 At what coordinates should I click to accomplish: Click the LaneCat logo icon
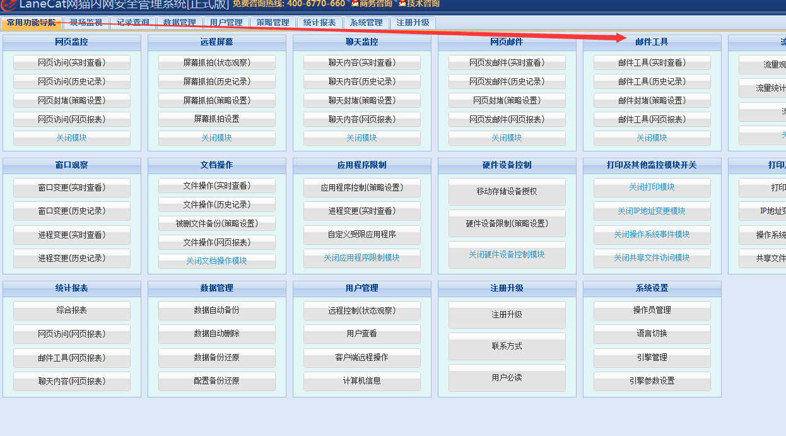tap(8, 4)
